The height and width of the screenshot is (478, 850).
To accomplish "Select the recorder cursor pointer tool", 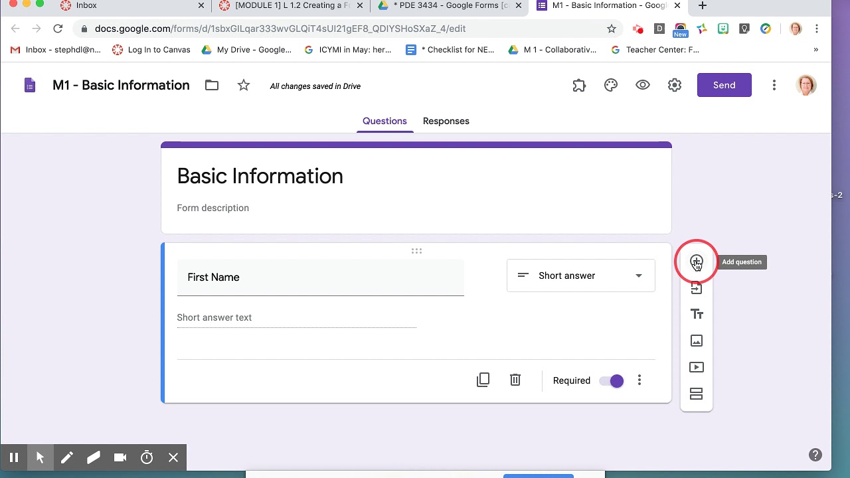I will coord(41,457).
